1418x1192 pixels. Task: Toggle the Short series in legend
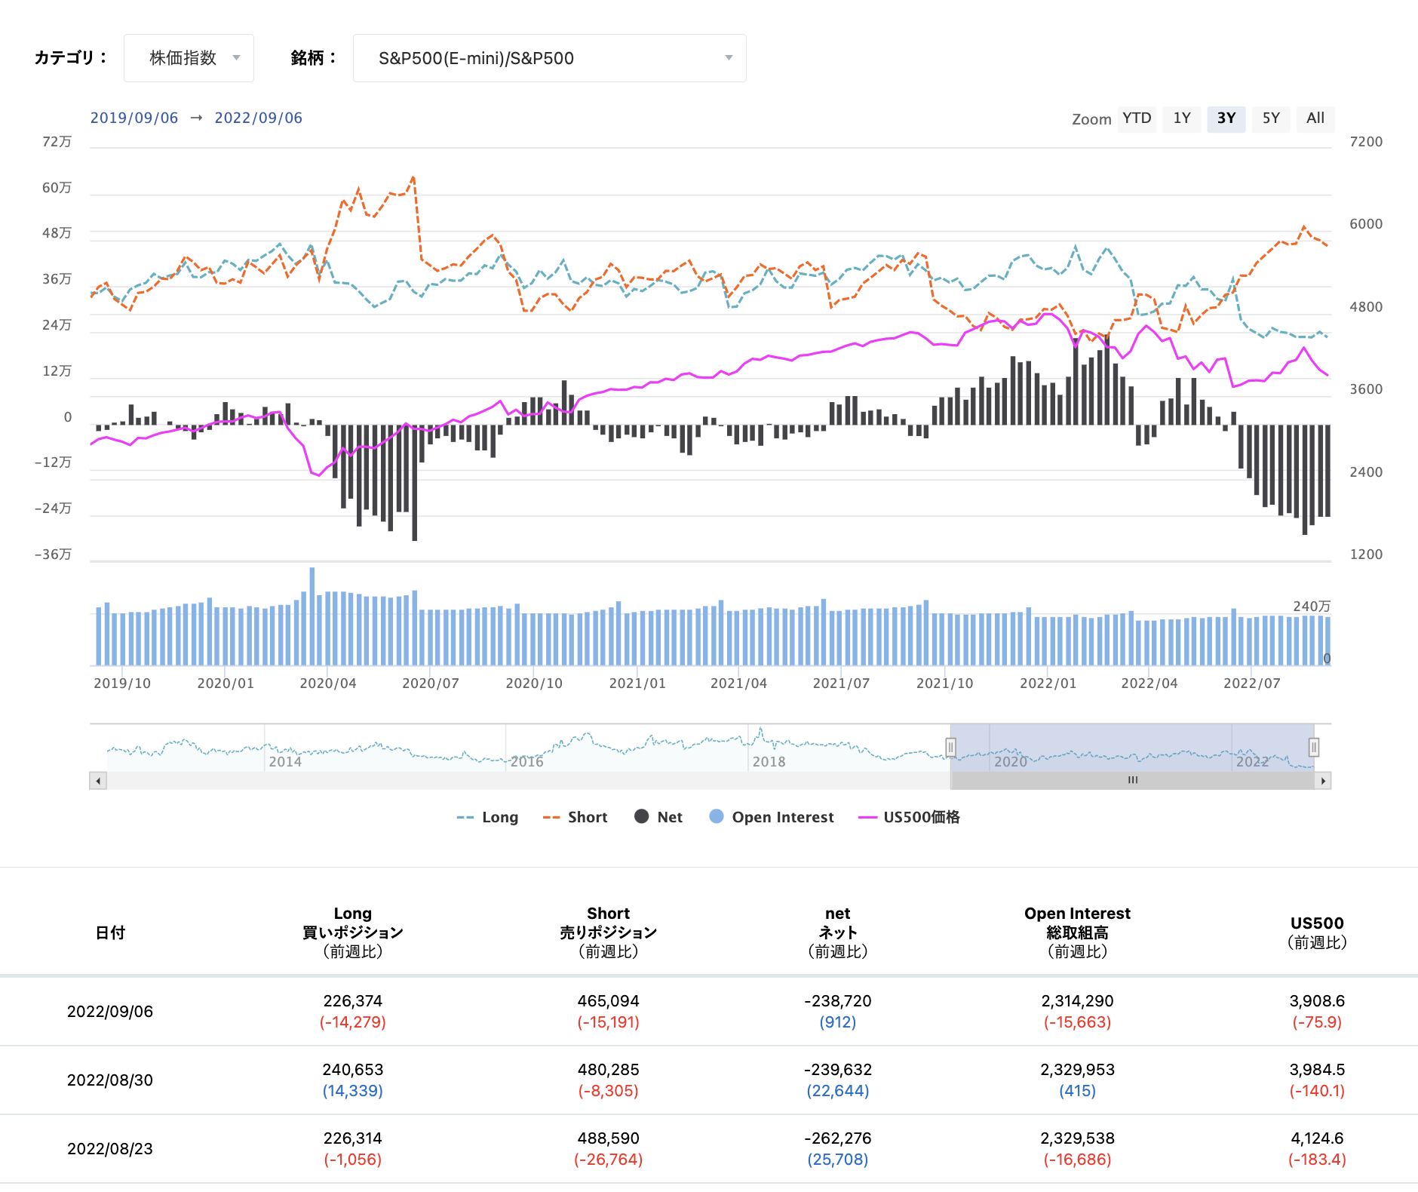click(575, 817)
